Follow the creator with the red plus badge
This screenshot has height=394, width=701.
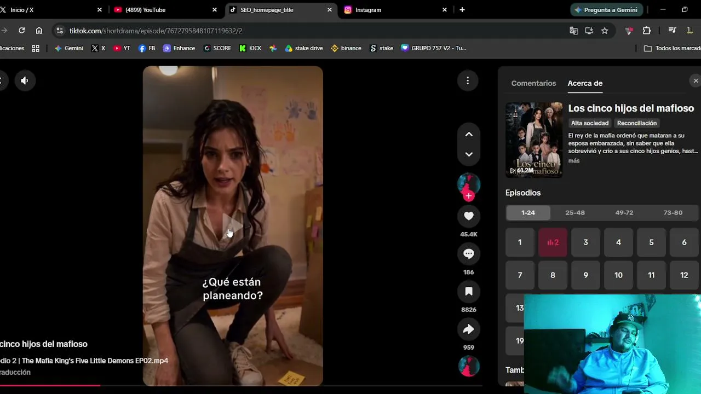[x=469, y=196]
